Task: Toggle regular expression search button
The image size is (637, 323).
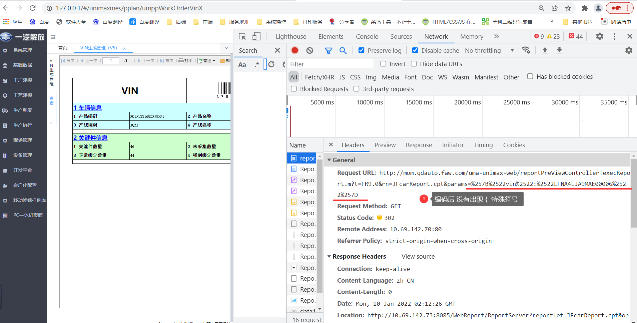Action: coord(256,64)
